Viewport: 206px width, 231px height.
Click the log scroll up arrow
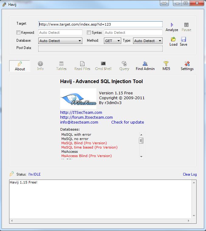(x=194, y=183)
